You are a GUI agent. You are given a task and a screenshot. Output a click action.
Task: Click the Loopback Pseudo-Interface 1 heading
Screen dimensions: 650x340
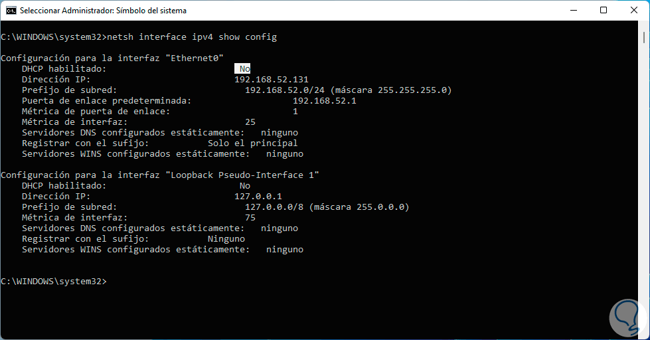(160, 175)
